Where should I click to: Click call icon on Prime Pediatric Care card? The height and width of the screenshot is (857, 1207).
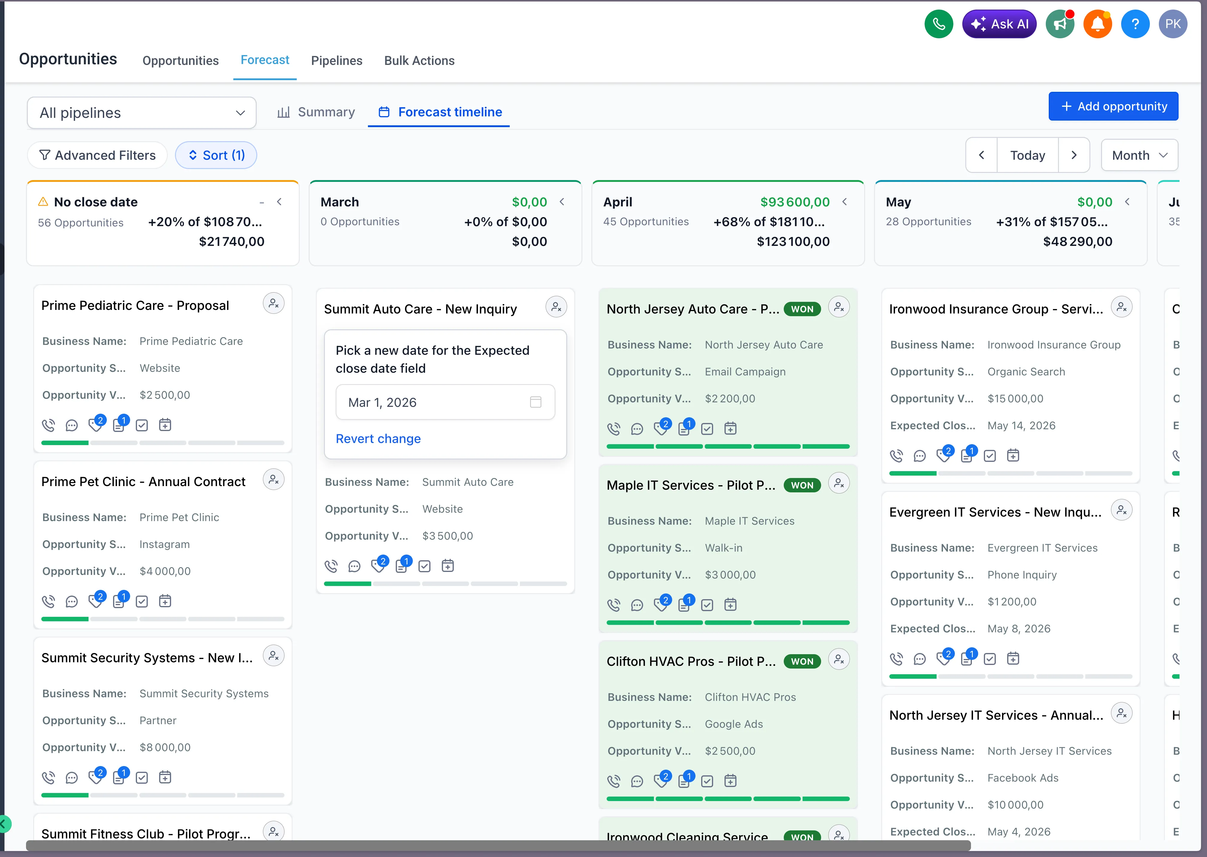[x=48, y=425]
